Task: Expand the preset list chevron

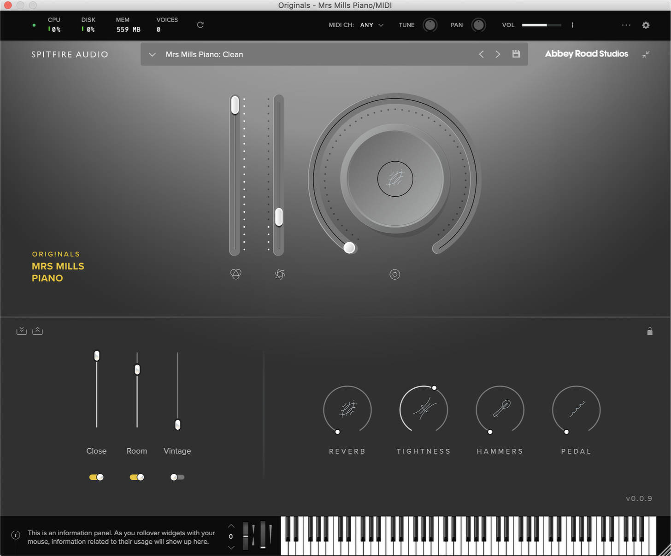Action: click(x=152, y=54)
